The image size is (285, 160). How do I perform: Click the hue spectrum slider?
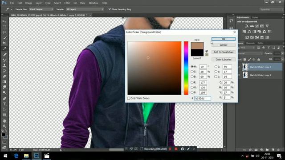coord(186,68)
